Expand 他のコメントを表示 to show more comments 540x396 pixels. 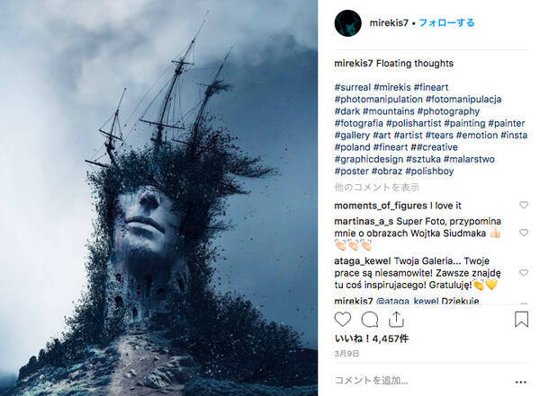(x=377, y=188)
